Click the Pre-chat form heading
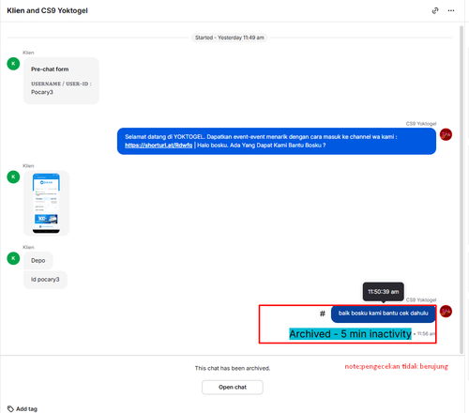 tap(50, 69)
